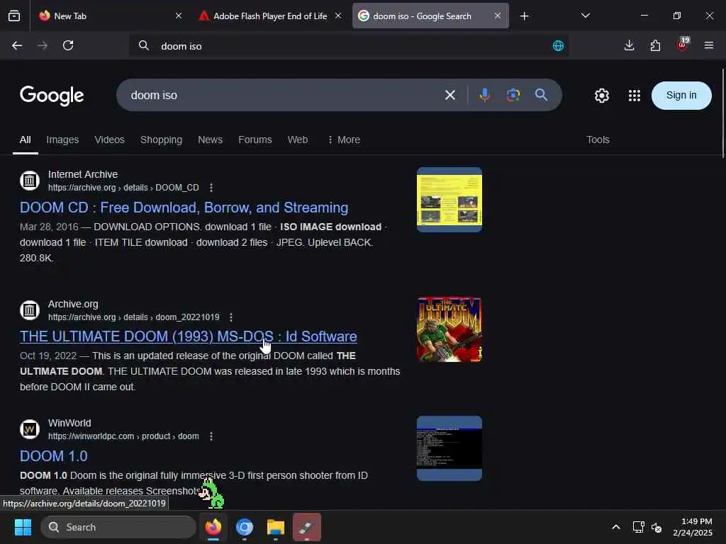Click the translate page globe icon
Image resolution: width=726 pixels, height=544 pixels.
[558, 46]
